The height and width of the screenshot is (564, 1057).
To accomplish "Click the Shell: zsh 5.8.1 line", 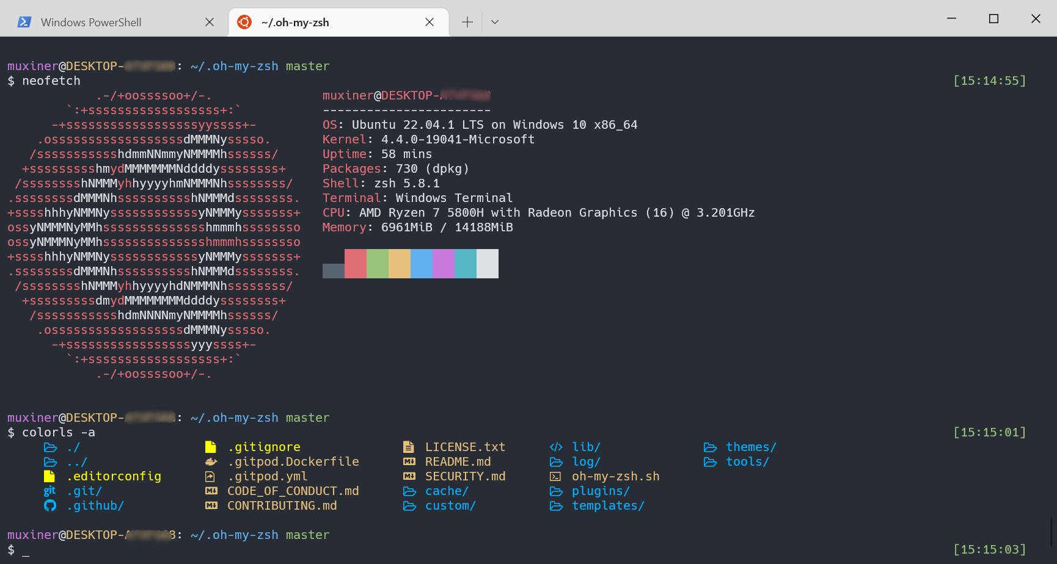I will pyautogui.click(x=381, y=183).
